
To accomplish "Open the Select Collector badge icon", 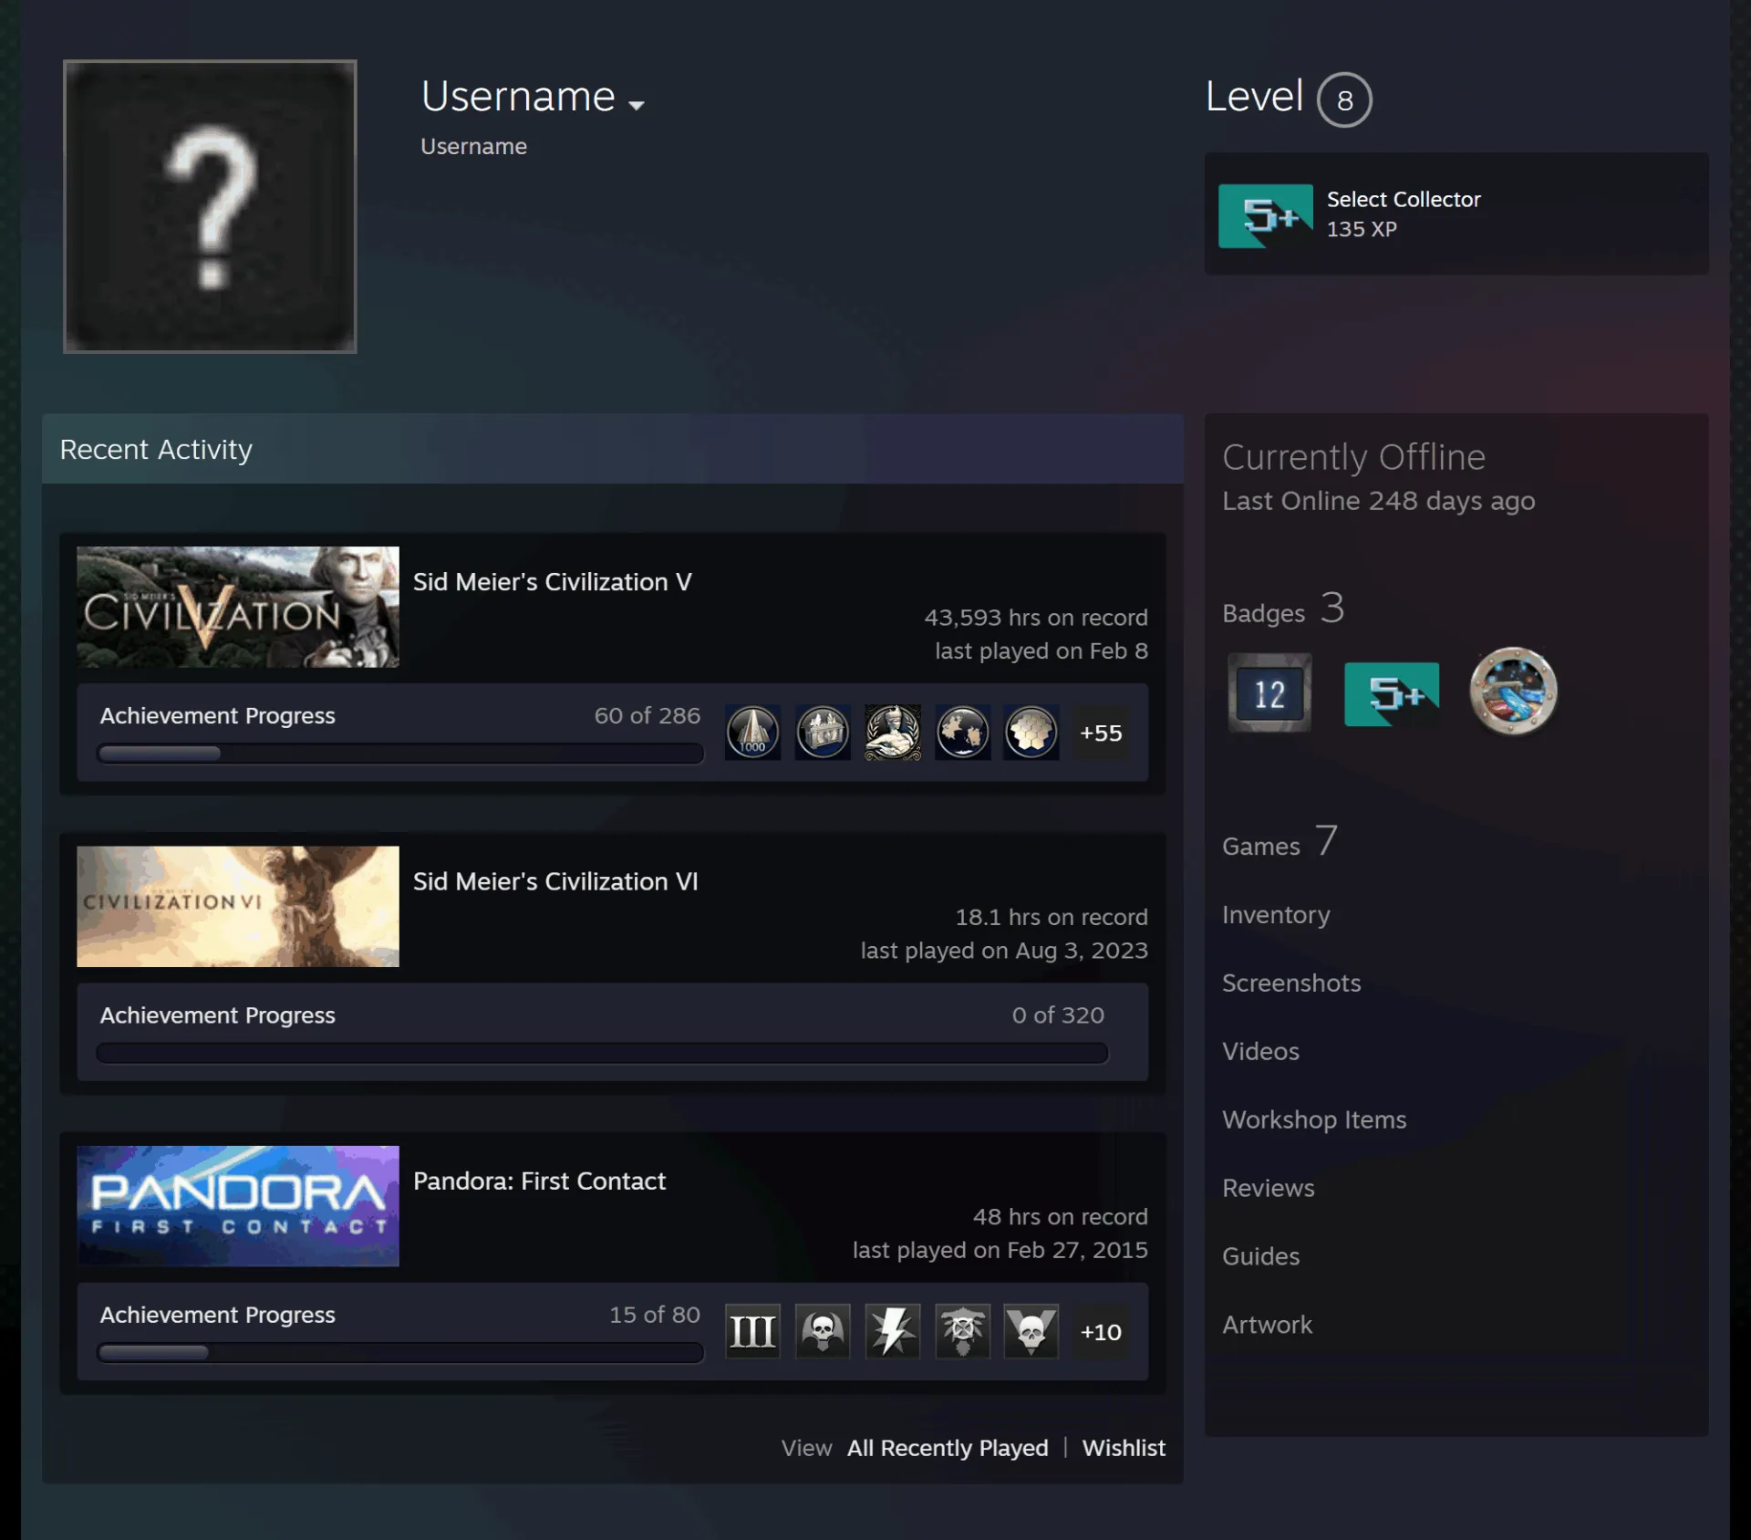I will point(1266,215).
